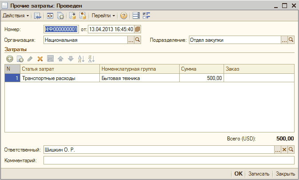Sort rows ascending with А-Я icon
This screenshot has height=180, width=299.
[81, 59]
